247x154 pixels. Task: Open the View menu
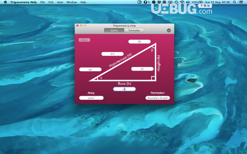pyautogui.click(x=60, y=2)
